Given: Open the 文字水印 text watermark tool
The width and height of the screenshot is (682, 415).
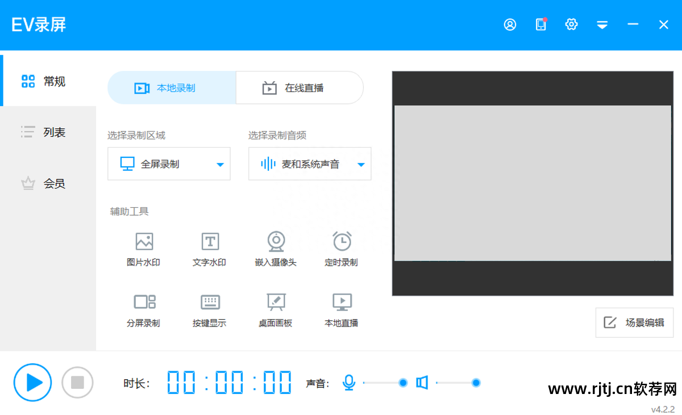Looking at the screenshot, I should (210, 248).
